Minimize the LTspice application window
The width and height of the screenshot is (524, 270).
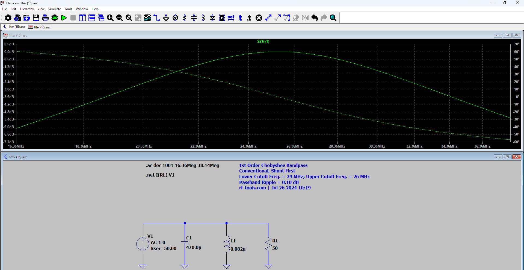click(493, 3)
